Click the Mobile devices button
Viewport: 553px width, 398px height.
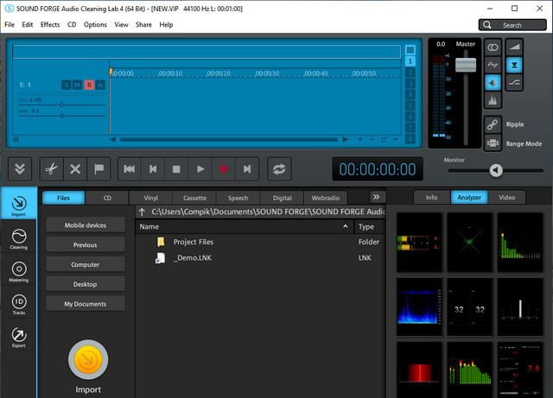click(x=86, y=225)
